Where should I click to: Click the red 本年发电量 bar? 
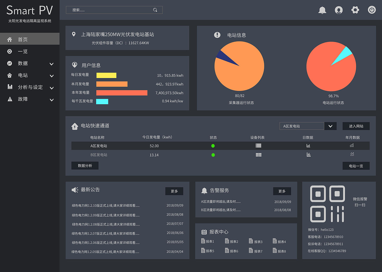tap(122, 93)
